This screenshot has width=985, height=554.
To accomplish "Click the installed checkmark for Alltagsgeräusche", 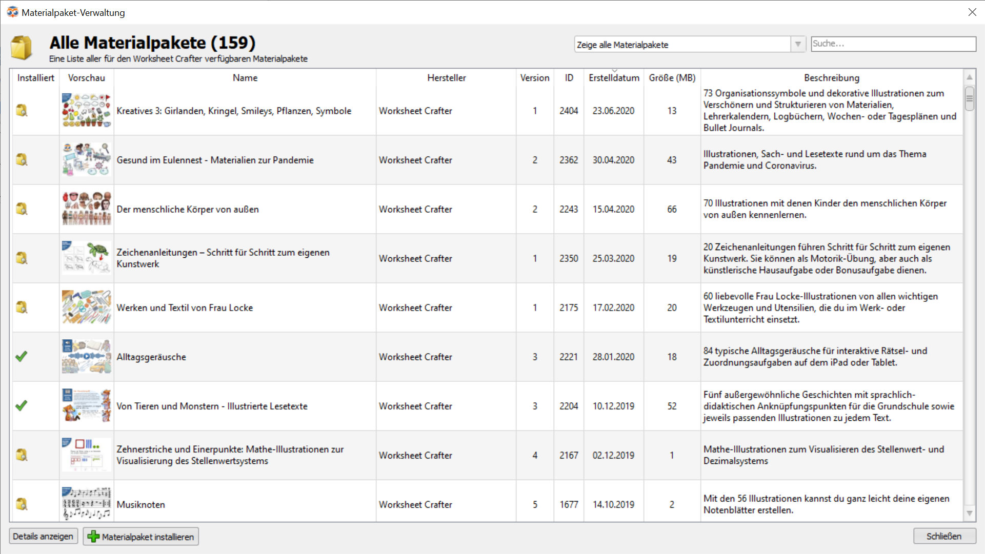I will [x=21, y=357].
